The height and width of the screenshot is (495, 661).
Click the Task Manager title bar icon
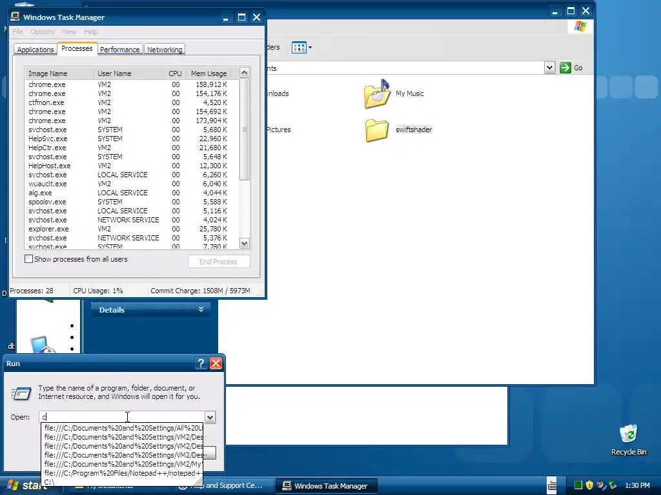(x=15, y=17)
